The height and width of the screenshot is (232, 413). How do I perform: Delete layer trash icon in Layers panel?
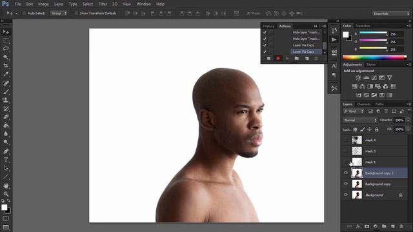(x=401, y=226)
